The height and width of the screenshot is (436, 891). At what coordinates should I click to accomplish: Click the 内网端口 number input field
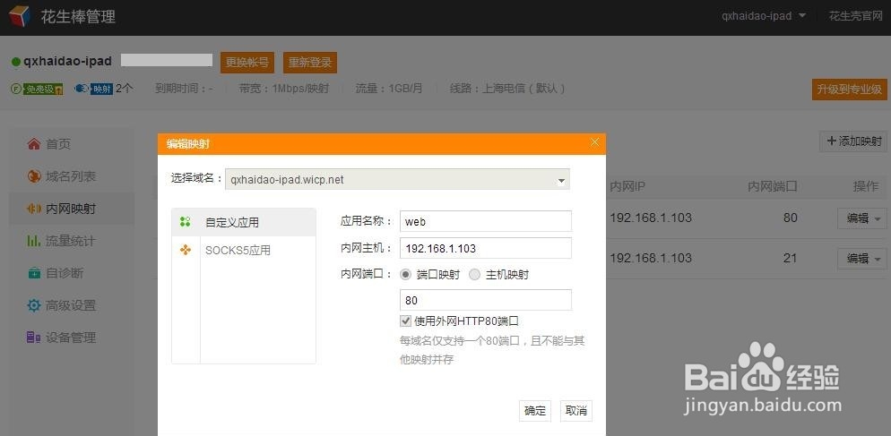(x=486, y=300)
